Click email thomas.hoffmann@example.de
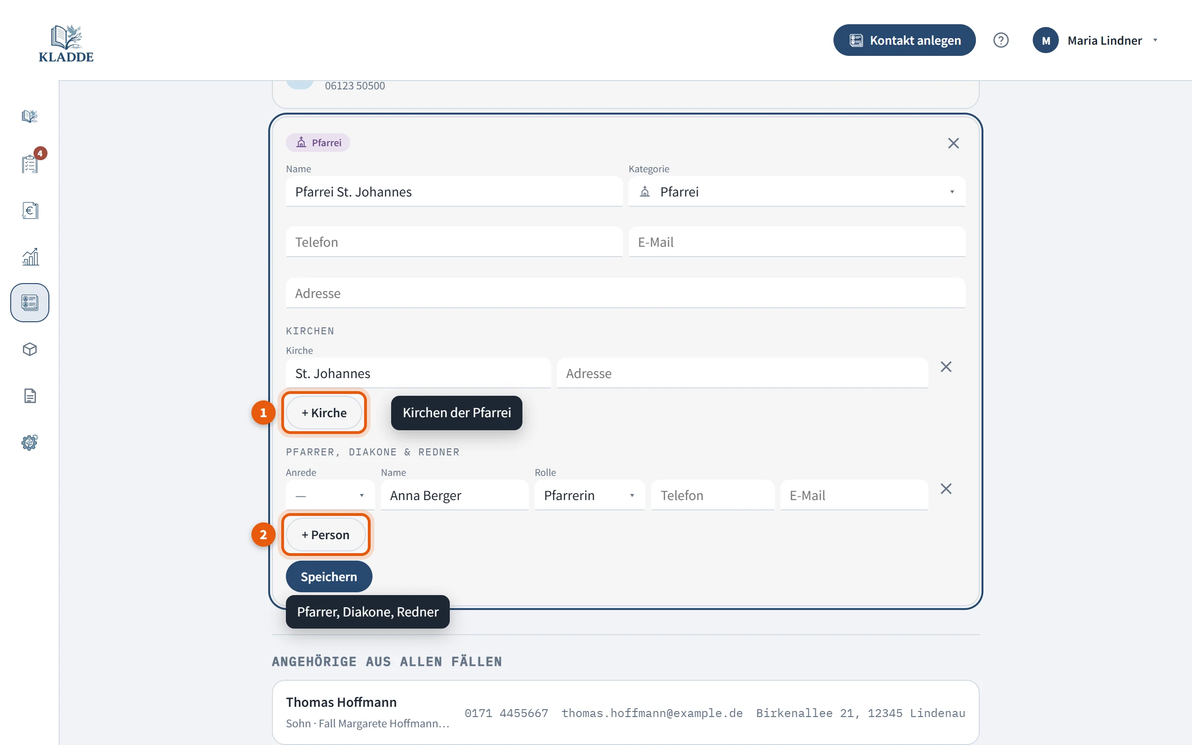The height and width of the screenshot is (745, 1192). click(652, 713)
